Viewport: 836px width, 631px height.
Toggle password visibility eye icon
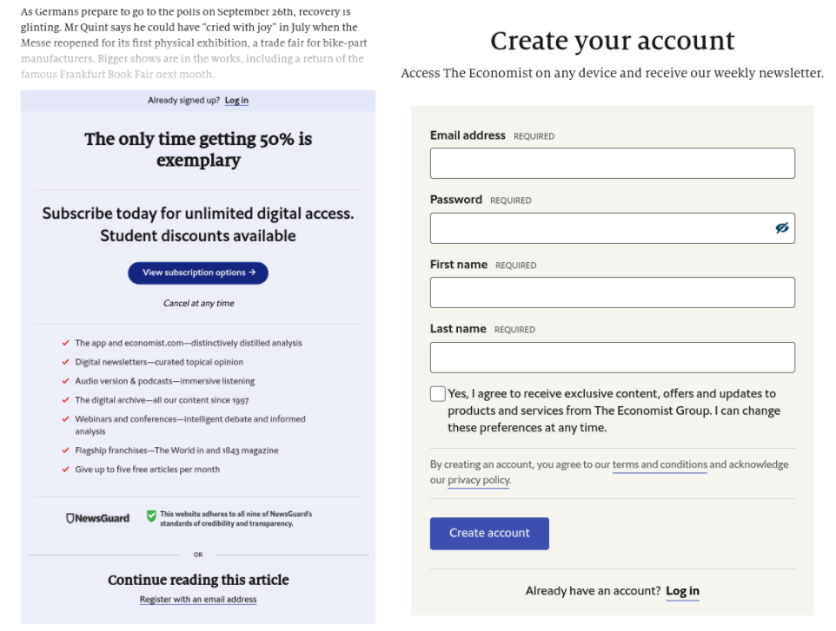(781, 228)
